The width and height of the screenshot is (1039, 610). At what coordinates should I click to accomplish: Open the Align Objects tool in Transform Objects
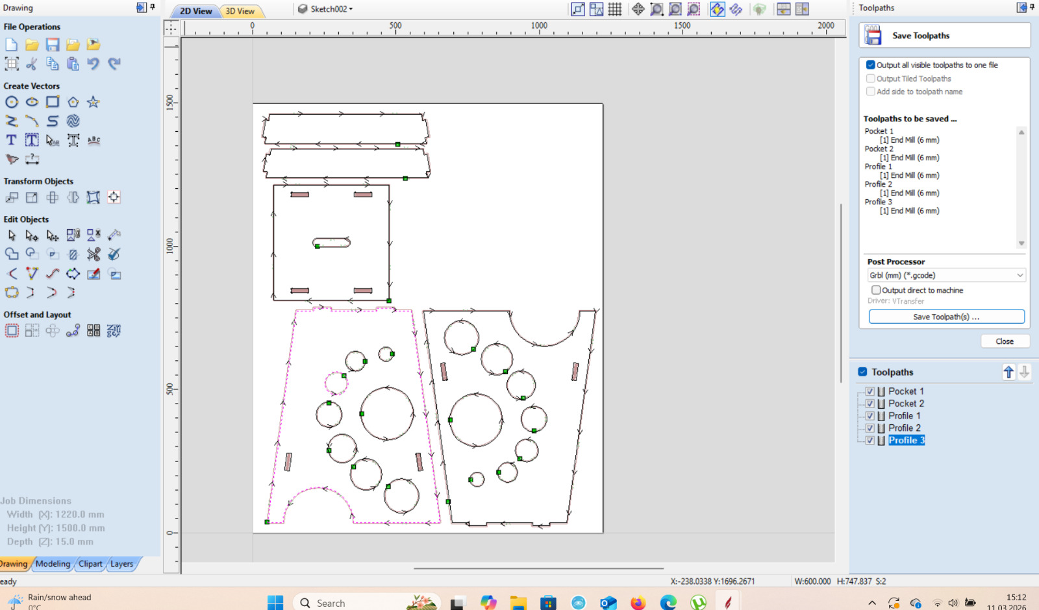[x=114, y=197]
